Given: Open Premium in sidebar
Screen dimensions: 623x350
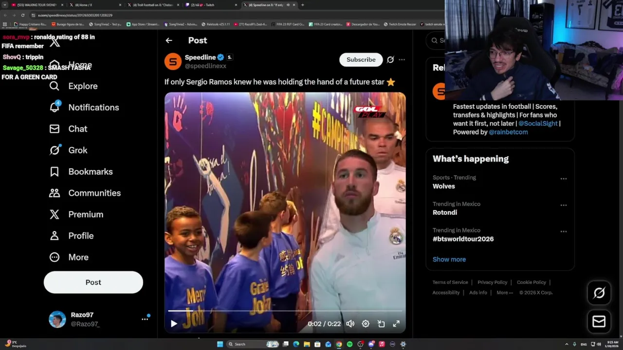Looking at the screenshot, I should pos(76,214).
